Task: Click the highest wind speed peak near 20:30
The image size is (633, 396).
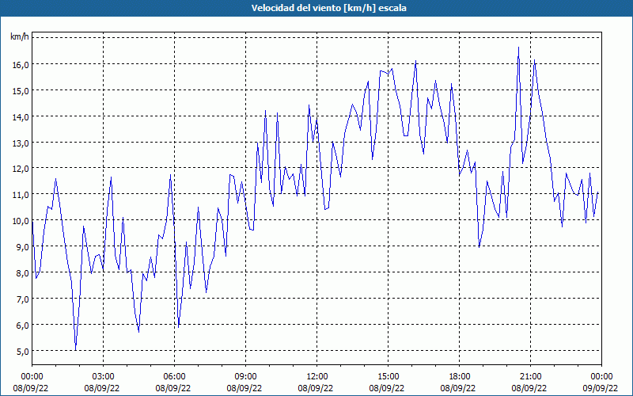Action: 519,48
